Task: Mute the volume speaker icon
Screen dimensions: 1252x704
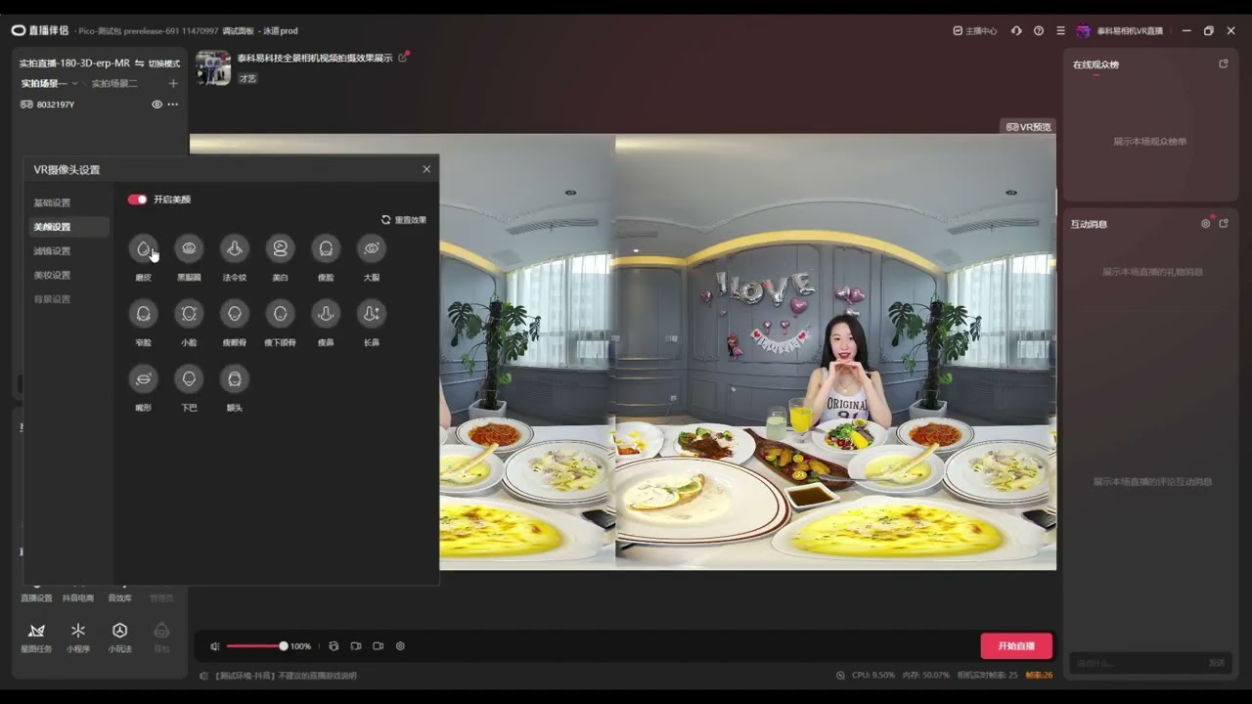Action: [x=215, y=646]
